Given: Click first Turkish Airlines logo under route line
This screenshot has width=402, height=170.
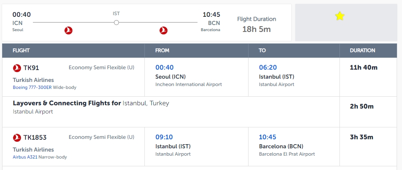Looking at the screenshot, I should tap(68, 31).
